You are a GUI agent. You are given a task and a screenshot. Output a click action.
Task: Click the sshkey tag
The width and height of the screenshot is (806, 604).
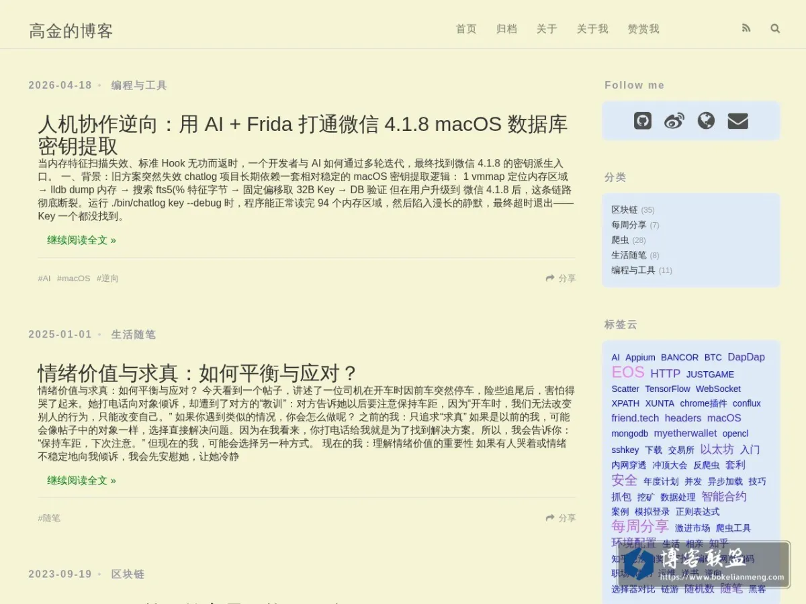coord(625,450)
